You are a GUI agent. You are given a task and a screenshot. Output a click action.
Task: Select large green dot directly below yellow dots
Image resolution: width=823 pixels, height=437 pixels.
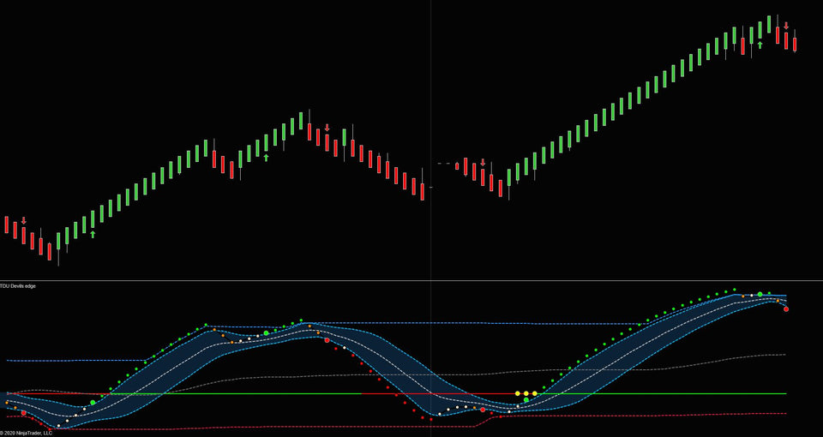point(526,400)
